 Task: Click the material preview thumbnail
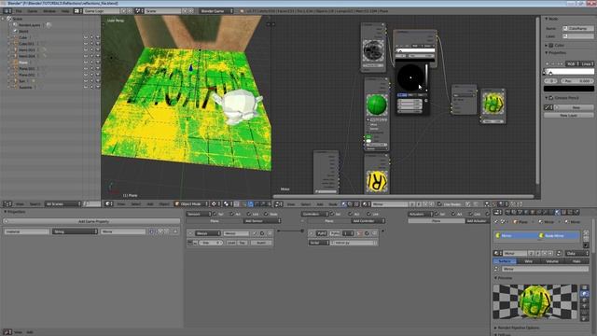535,301
